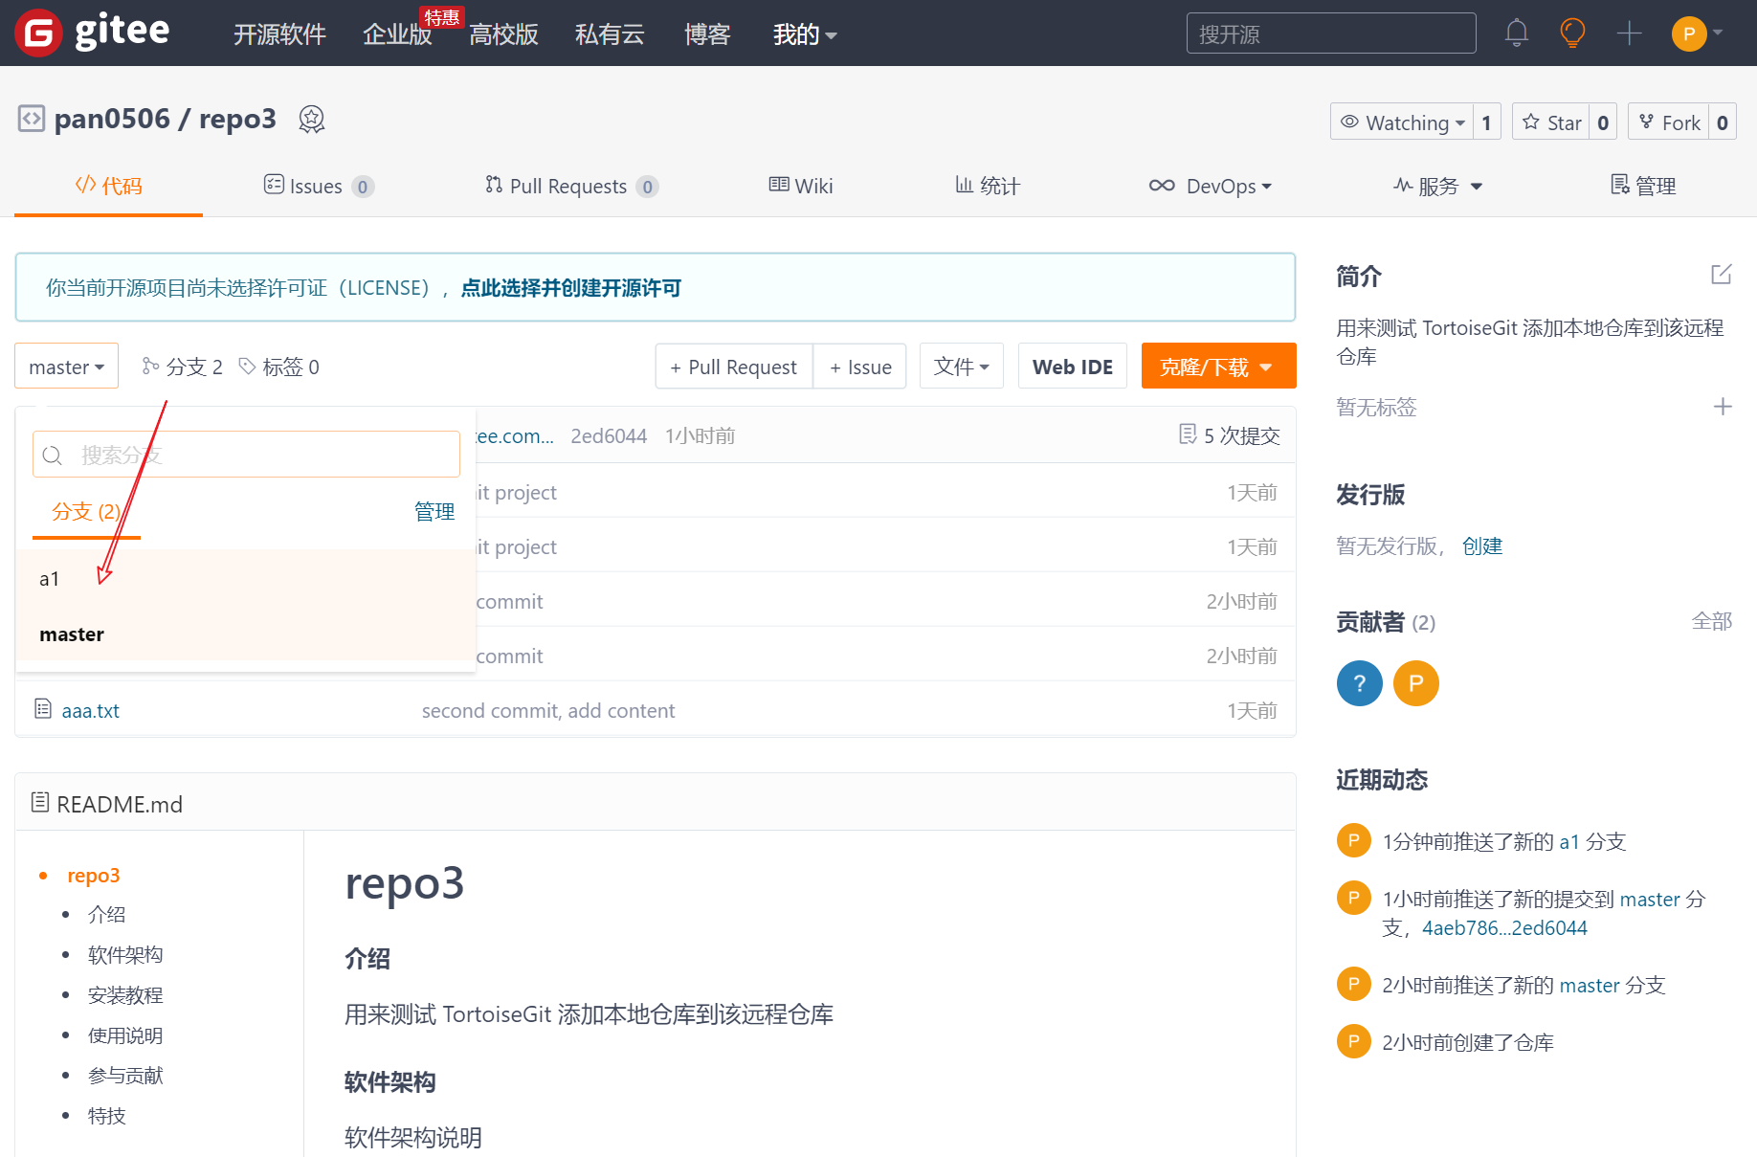Open the 5 次提交 commits history
1757x1157 pixels.
coord(1230,435)
